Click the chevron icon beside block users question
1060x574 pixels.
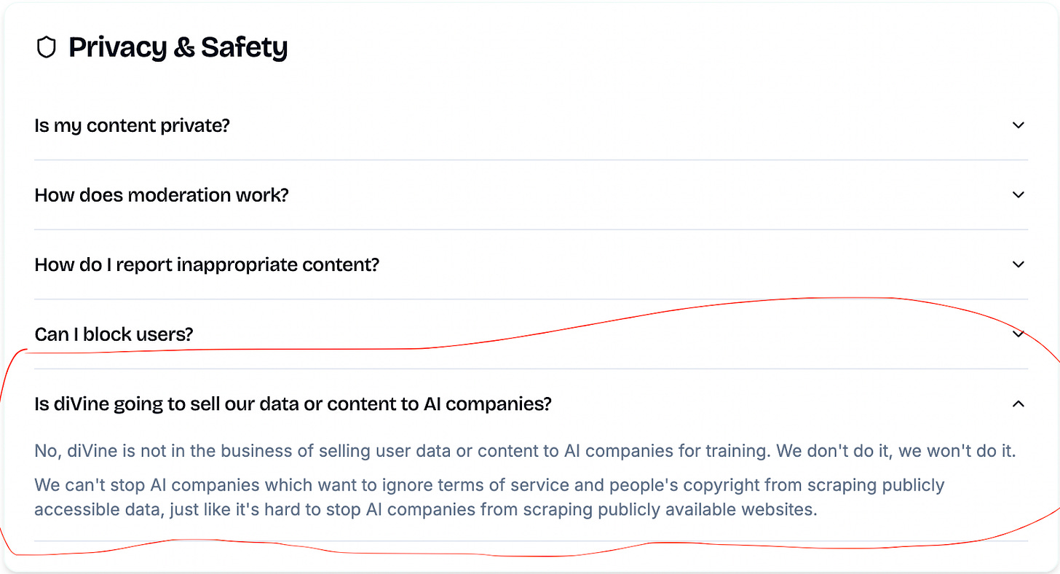(x=1019, y=334)
